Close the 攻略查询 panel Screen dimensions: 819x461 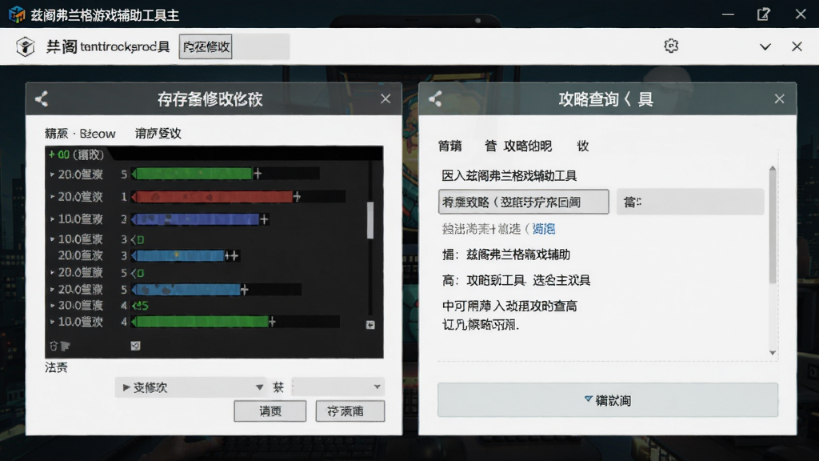779,98
